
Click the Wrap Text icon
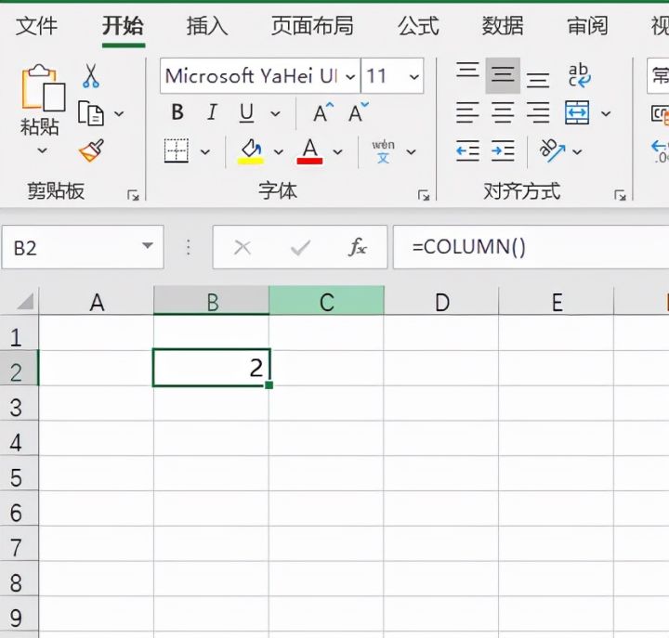(x=580, y=75)
